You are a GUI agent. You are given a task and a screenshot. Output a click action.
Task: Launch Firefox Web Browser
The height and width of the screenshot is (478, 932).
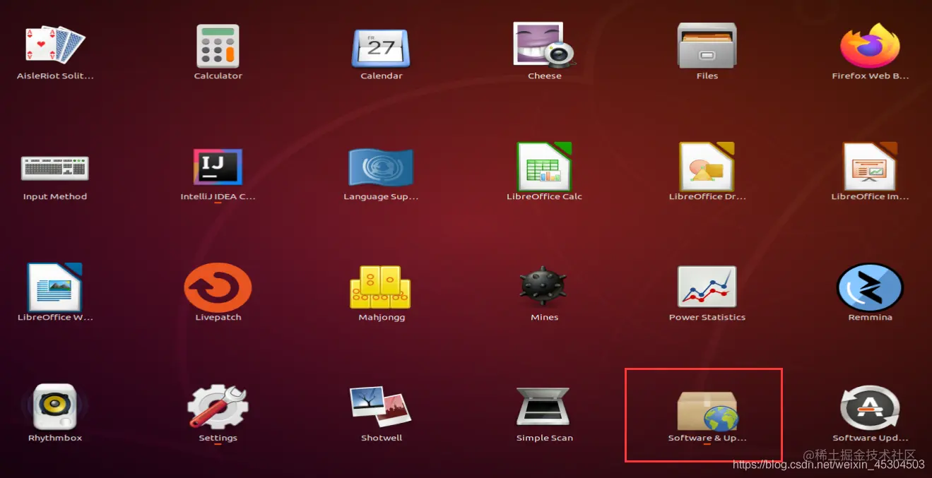coord(870,46)
